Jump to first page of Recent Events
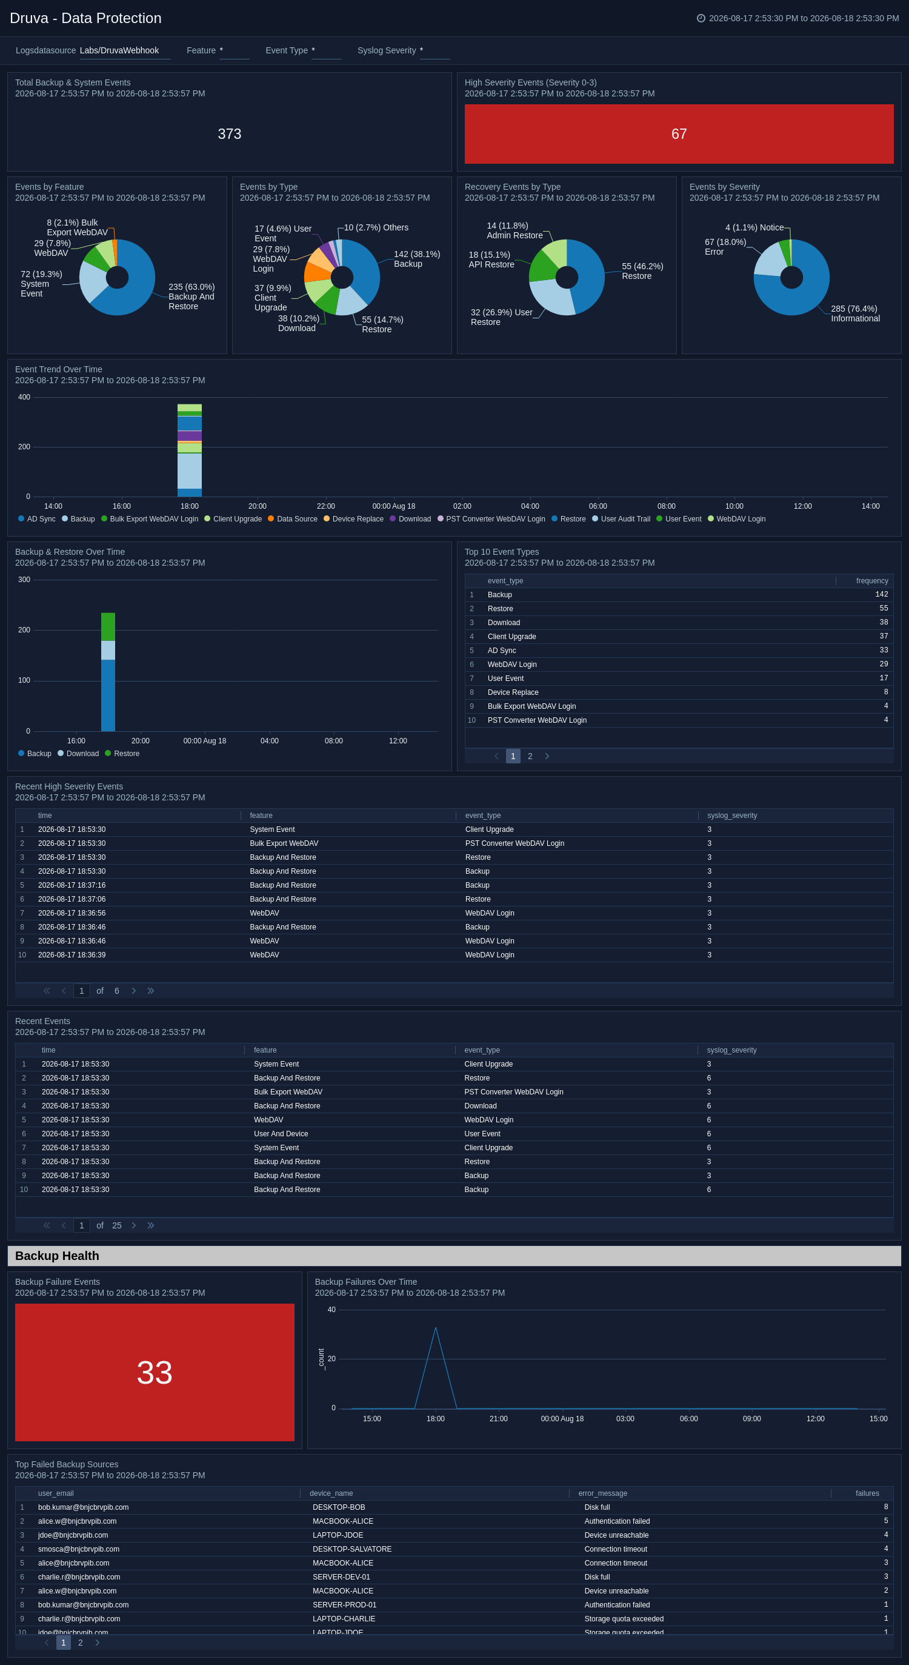The width and height of the screenshot is (909, 1665). tap(47, 1225)
